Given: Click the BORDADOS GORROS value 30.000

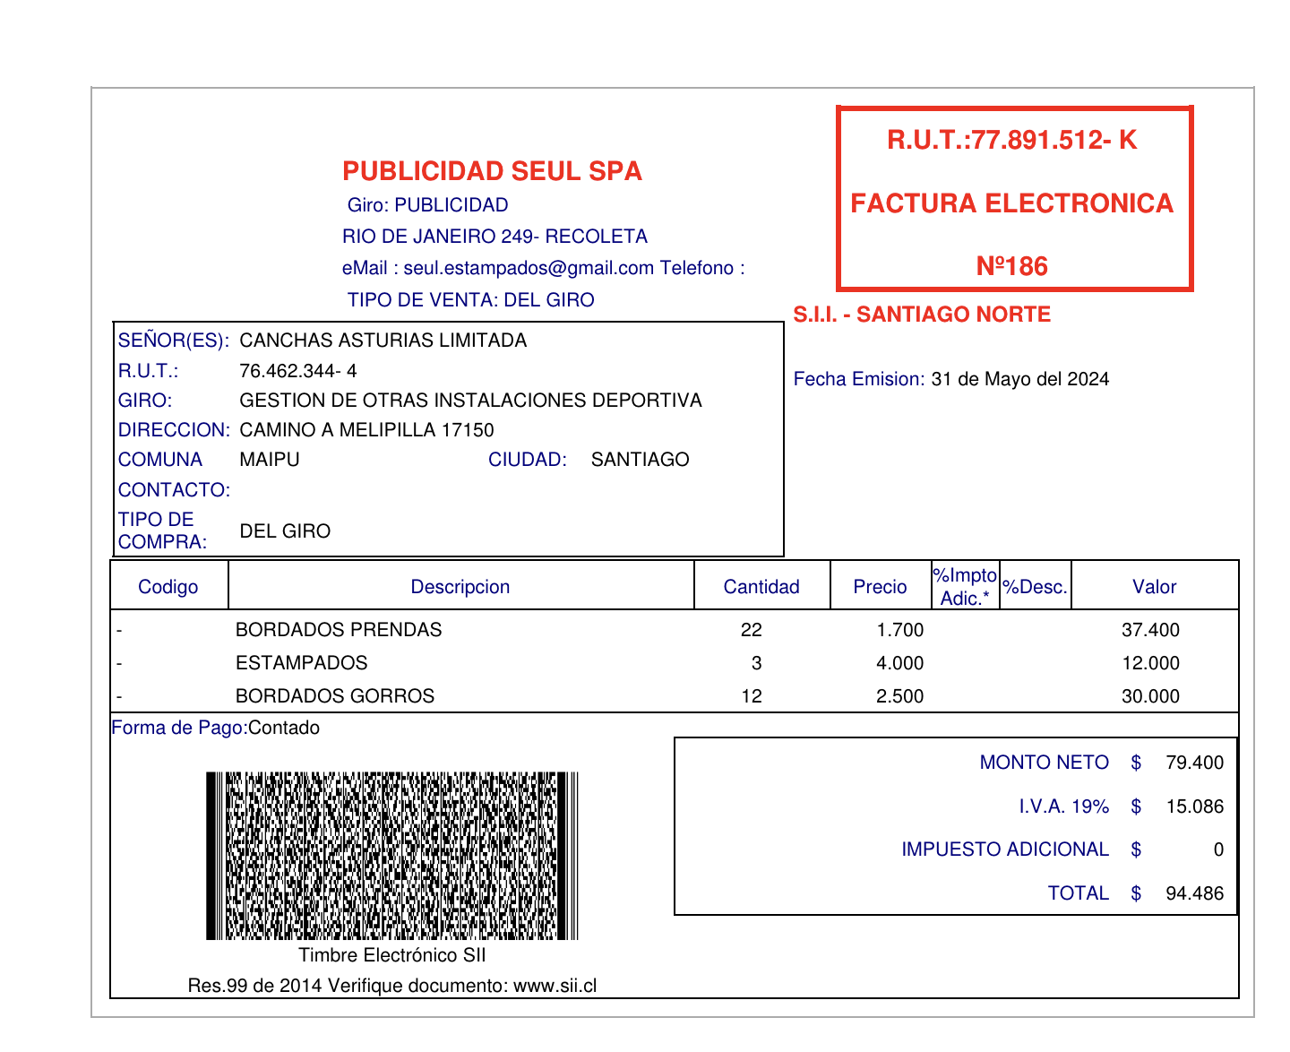Looking at the screenshot, I should click(1150, 696).
